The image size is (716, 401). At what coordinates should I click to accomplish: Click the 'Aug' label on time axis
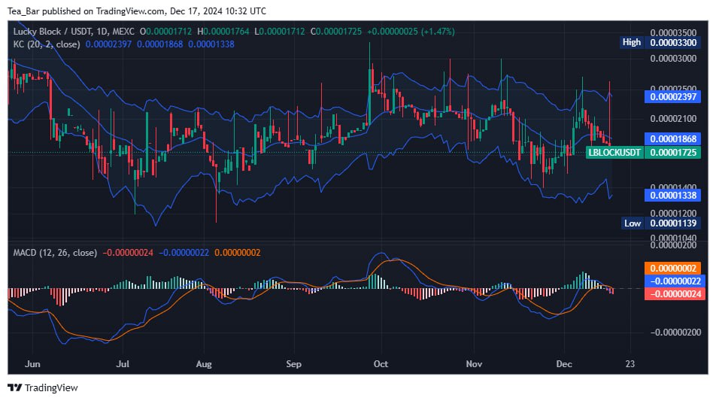pyautogui.click(x=204, y=364)
